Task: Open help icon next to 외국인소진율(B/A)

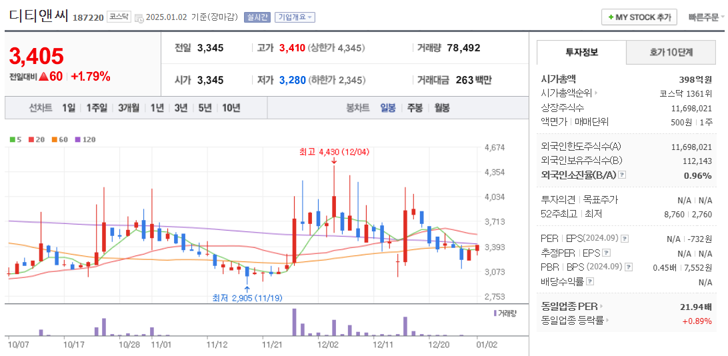Action: (x=623, y=175)
